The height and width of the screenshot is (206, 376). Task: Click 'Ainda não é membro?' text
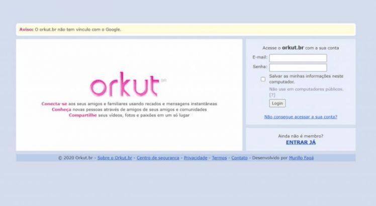pos(301,136)
